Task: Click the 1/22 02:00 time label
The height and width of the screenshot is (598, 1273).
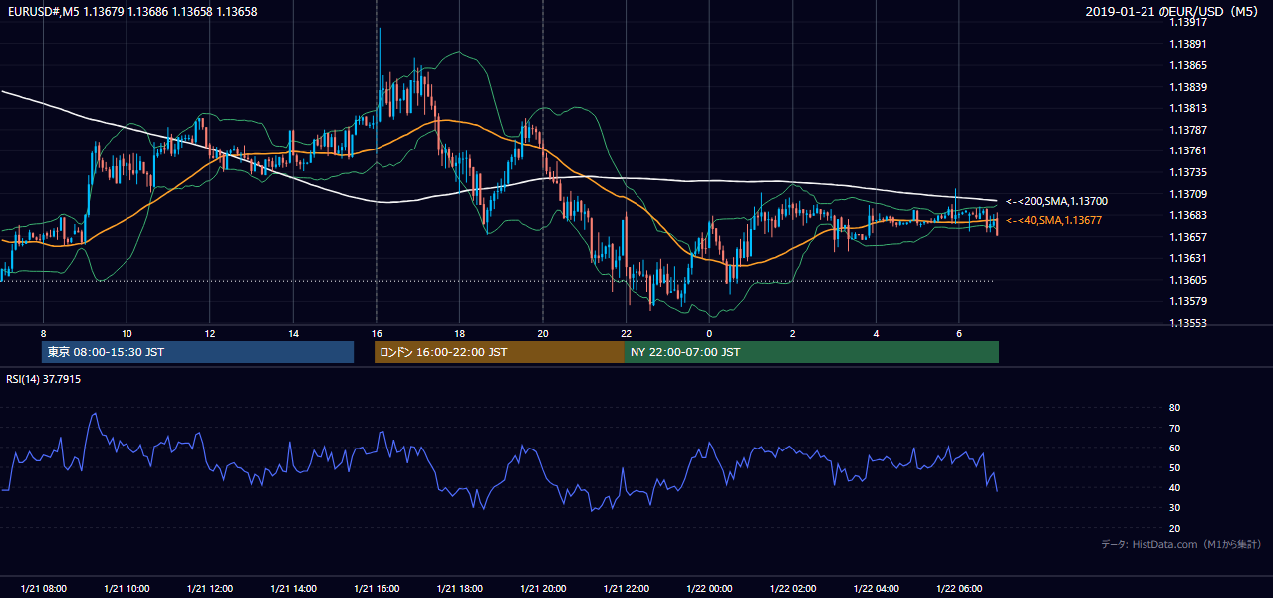Action: pos(792,589)
